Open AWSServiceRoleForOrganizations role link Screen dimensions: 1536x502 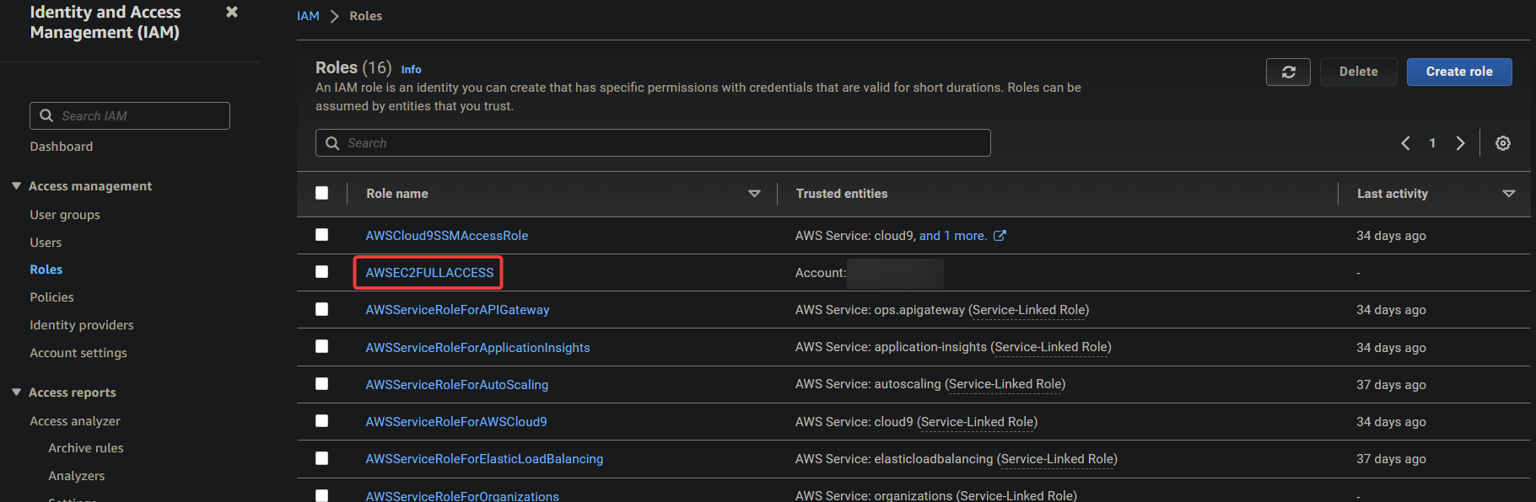tap(462, 496)
